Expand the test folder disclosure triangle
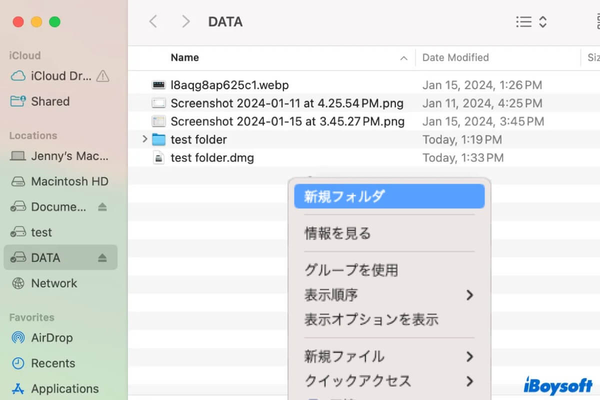Image resolution: width=600 pixels, height=400 pixels. (144, 139)
